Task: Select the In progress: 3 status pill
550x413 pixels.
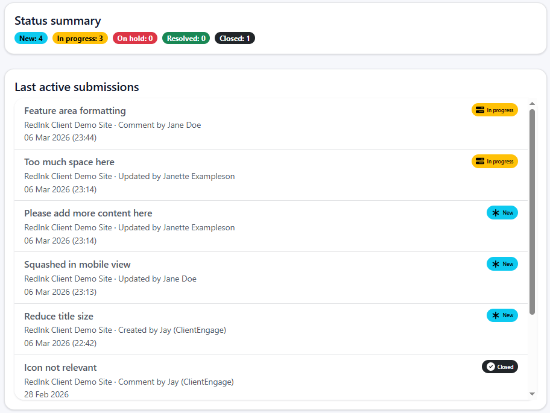Action: (80, 39)
